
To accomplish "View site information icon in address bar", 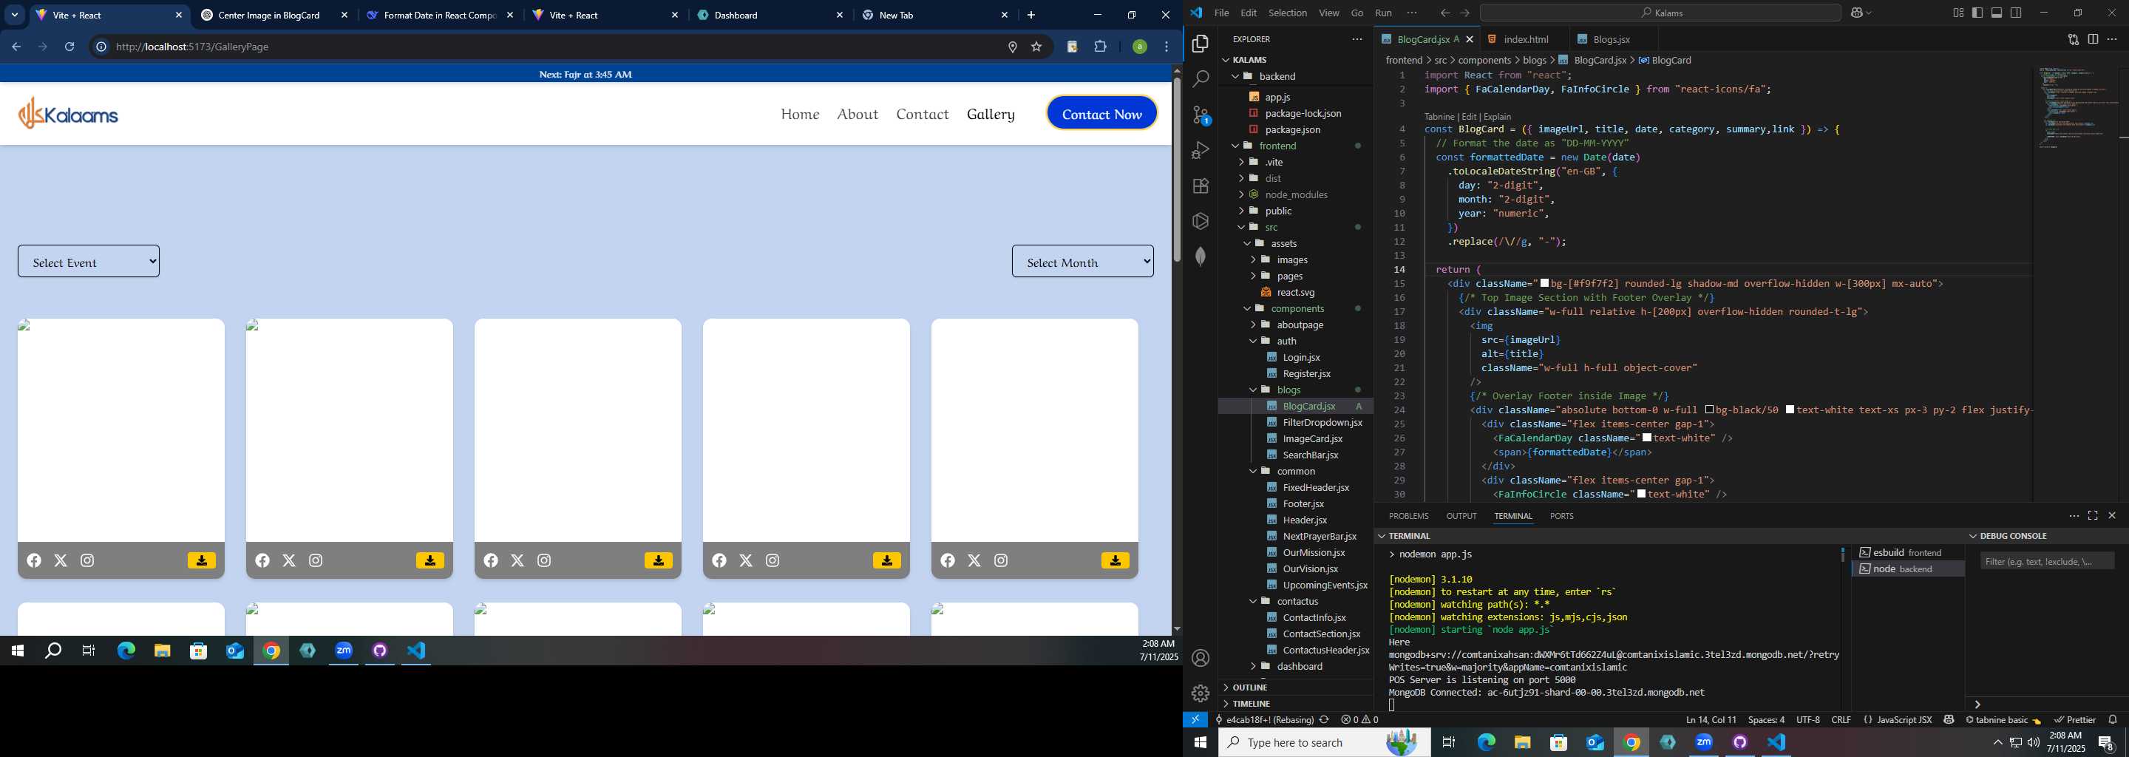I will pyautogui.click(x=101, y=47).
